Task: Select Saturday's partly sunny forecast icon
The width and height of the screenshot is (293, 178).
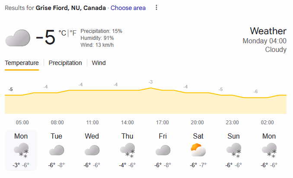Action: coord(198,150)
